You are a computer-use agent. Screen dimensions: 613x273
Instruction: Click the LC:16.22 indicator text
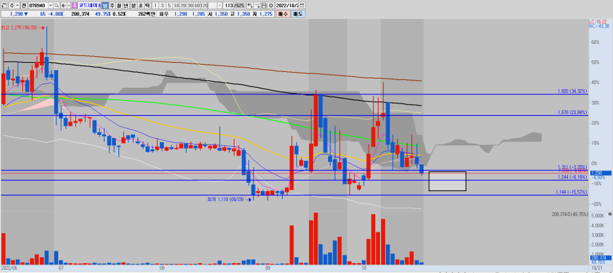pyautogui.click(x=598, y=22)
